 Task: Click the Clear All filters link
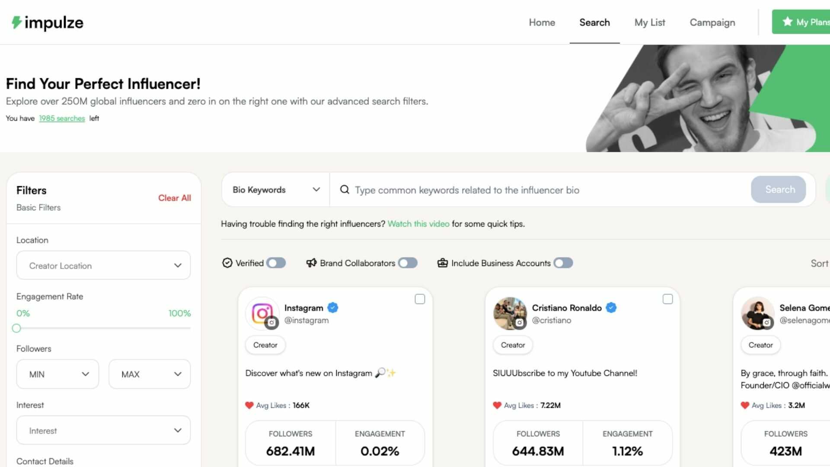pos(174,198)
